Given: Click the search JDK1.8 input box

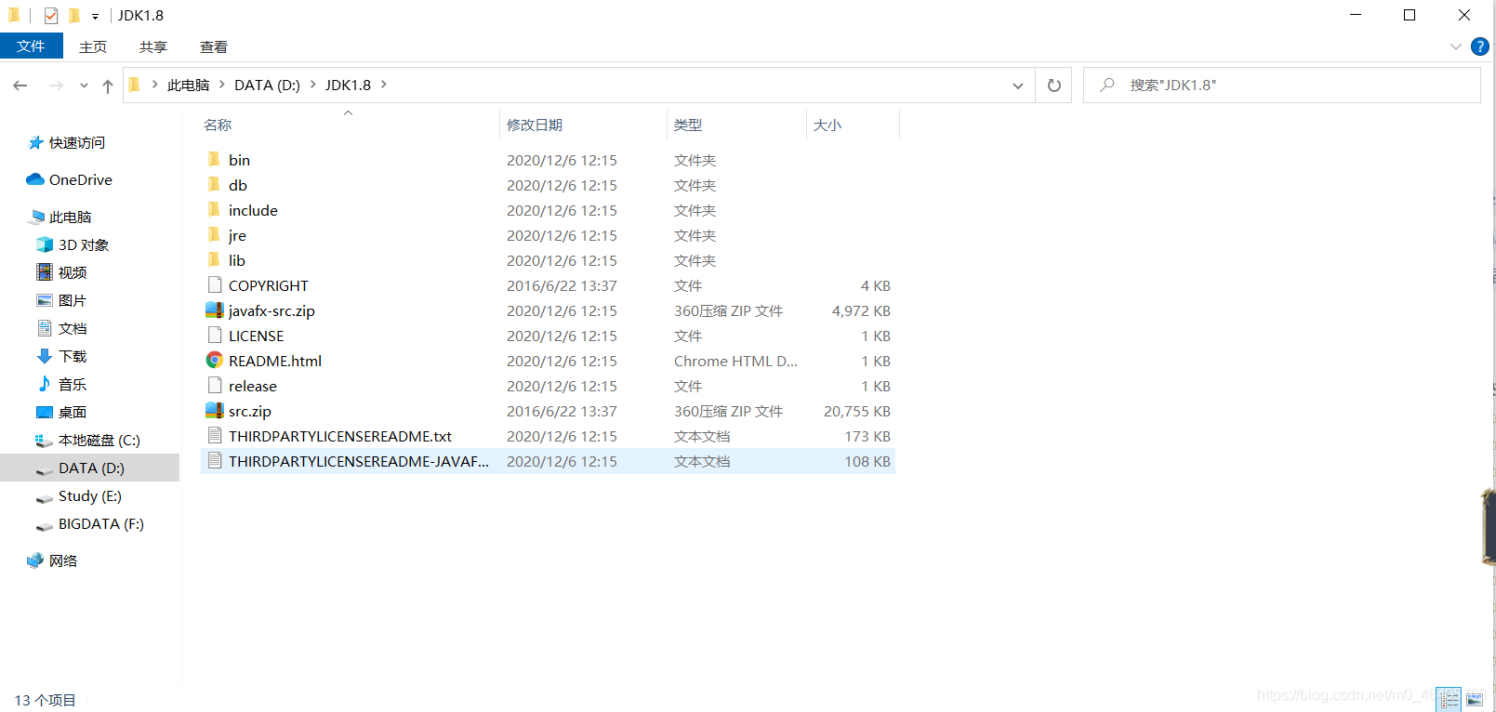Looking at the screenshot, I should (x=1282, y=85).
